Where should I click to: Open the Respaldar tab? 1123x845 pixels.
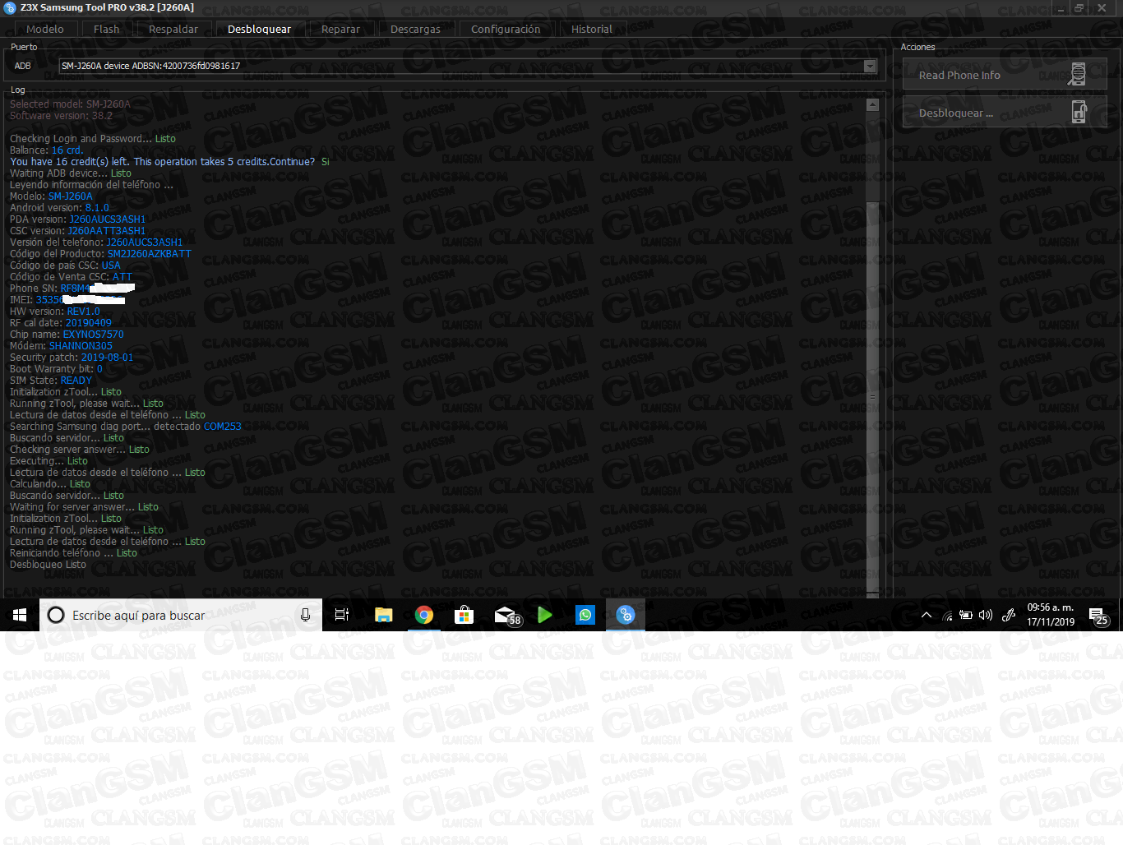tap(173, 29)
